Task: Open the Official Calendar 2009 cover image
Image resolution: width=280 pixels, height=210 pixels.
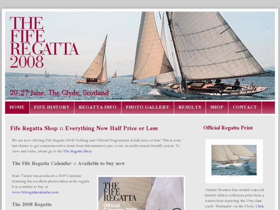Action: coord(141,193)
